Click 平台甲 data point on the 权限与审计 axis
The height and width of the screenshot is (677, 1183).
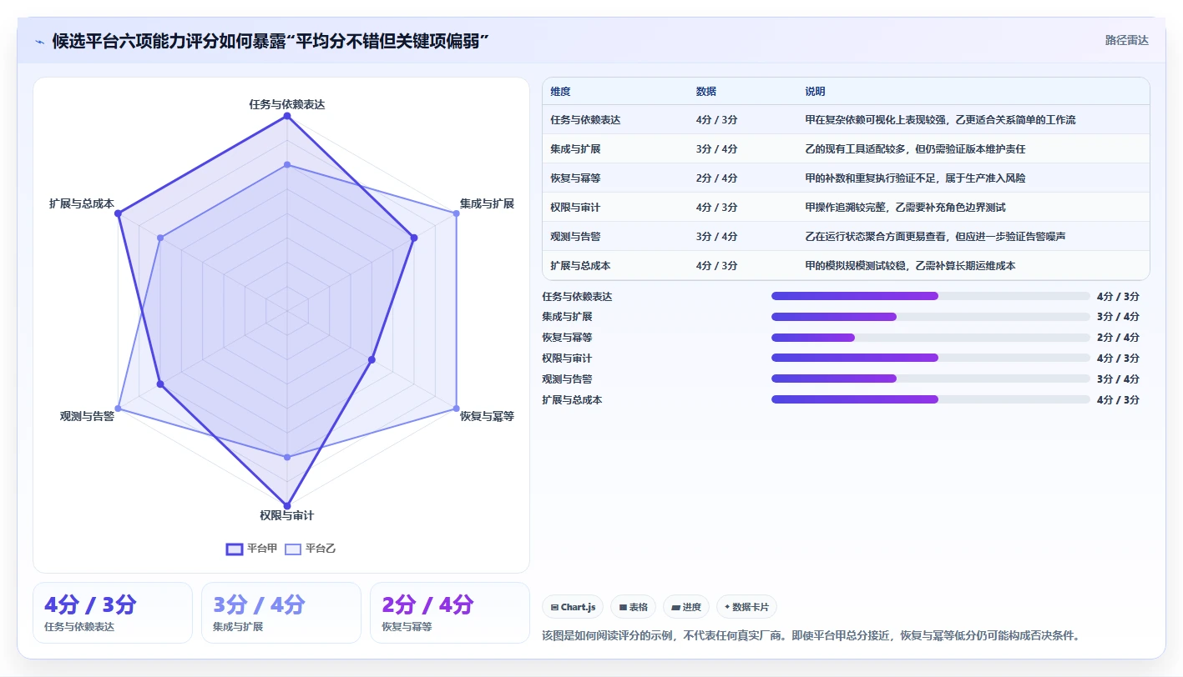click(287, 505)
